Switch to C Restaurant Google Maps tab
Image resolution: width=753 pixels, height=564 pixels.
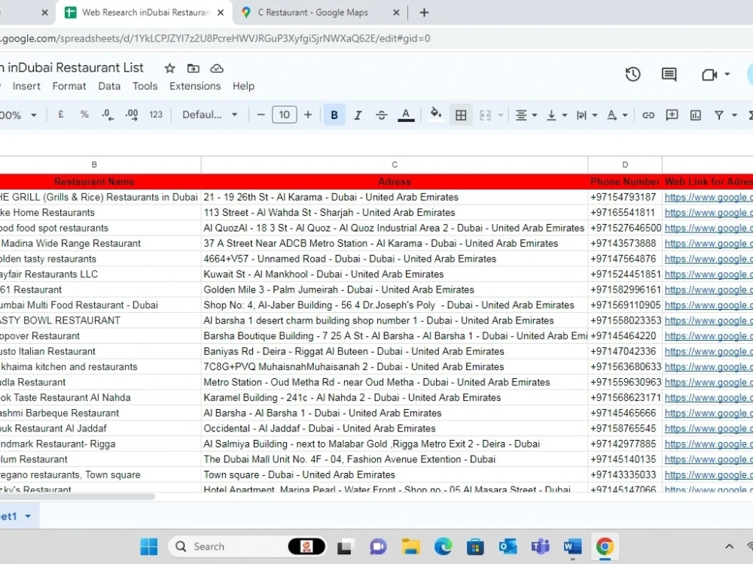coord(313,13)
